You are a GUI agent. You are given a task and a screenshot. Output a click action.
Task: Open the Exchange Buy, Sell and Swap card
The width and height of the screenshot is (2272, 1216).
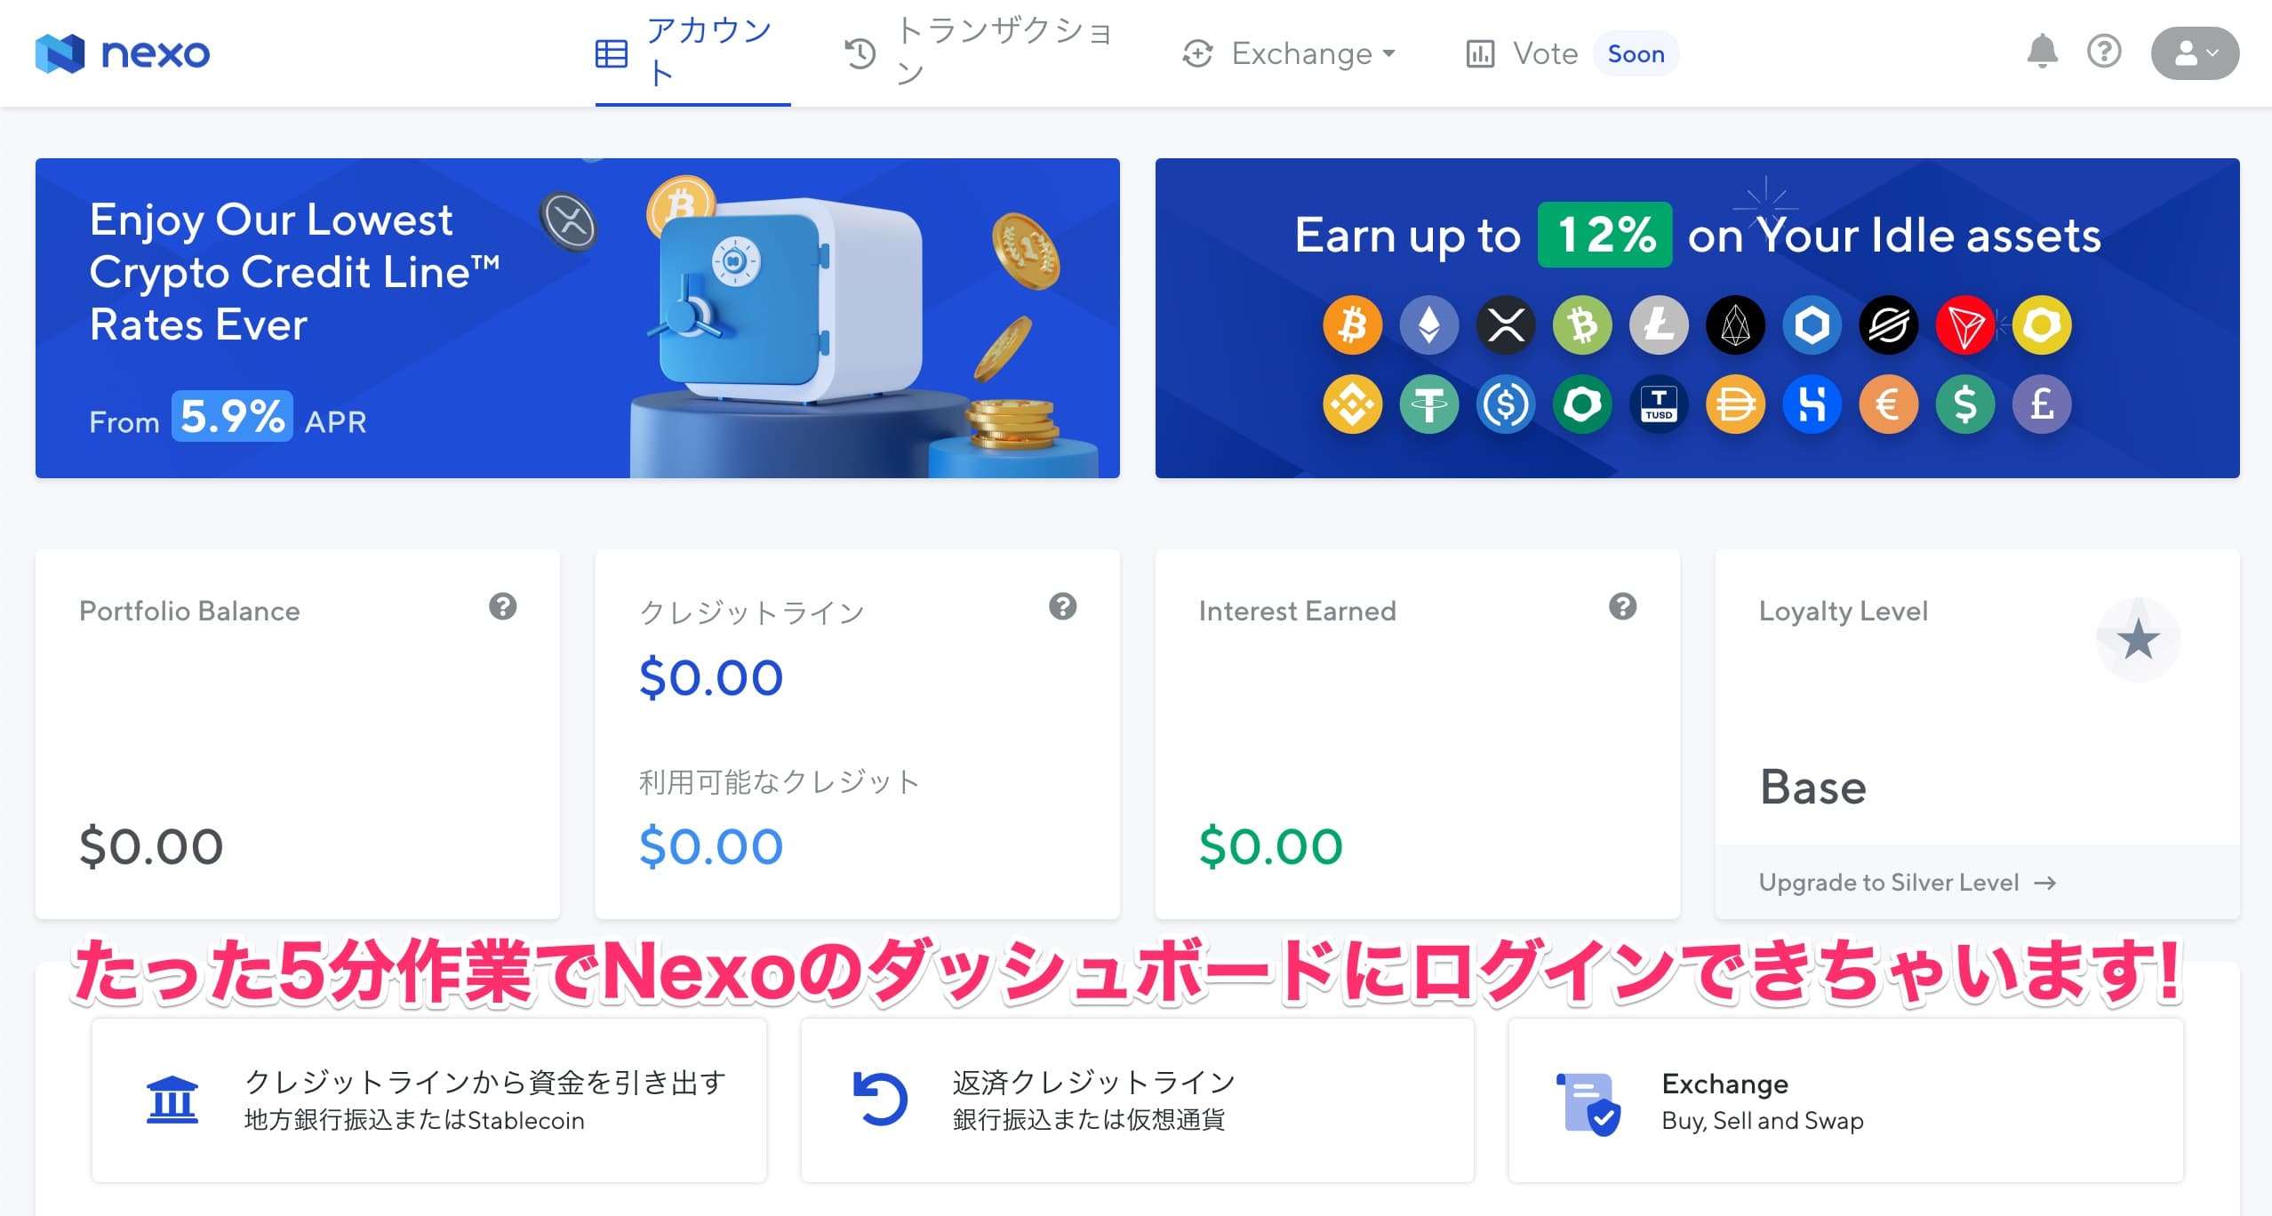pos(1845,1100)
